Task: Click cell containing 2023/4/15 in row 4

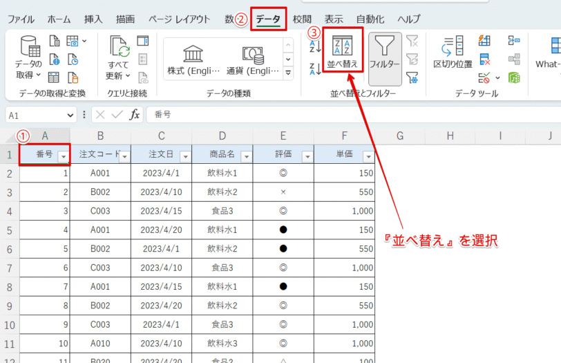Action: 162,211
